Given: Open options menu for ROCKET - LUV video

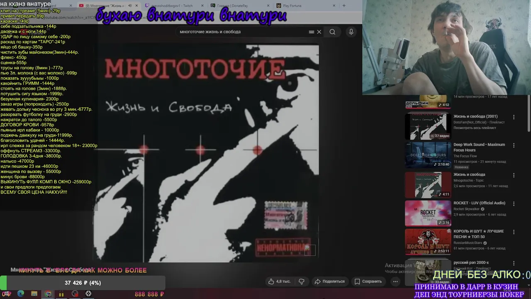Looking at the screenshot, I should (514, 203).
